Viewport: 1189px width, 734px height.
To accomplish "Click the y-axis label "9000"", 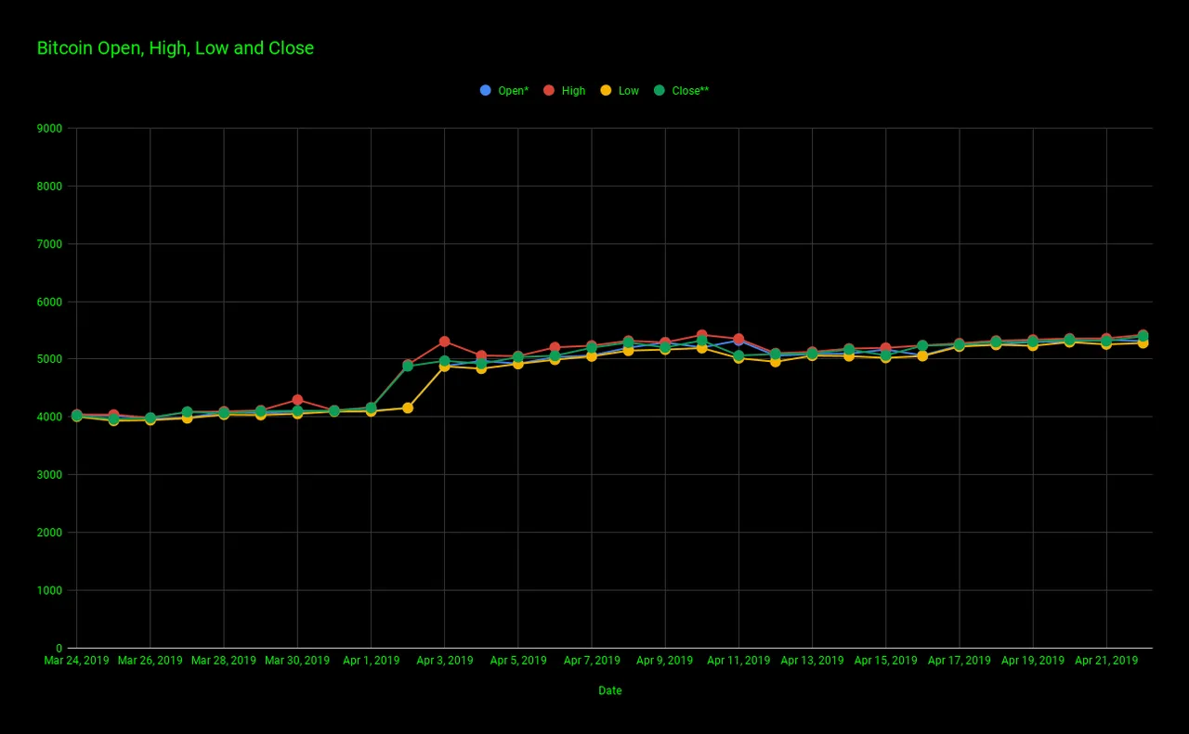I will tap(50, 128).
